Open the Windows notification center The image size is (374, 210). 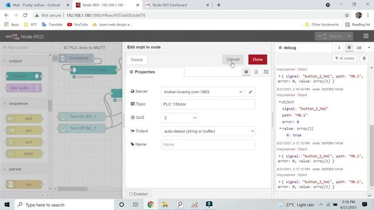pos(365,205)
